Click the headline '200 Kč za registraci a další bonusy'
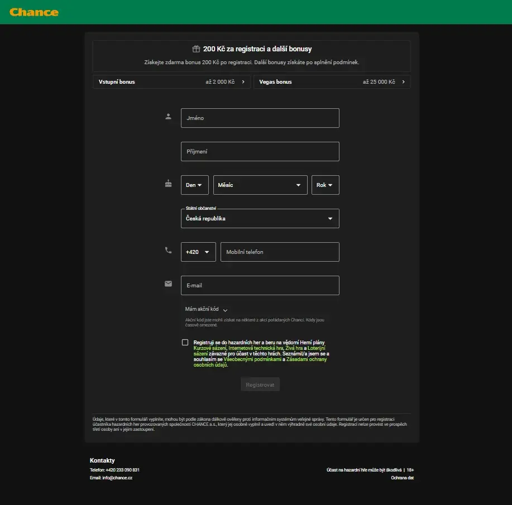 coord(257,49)
